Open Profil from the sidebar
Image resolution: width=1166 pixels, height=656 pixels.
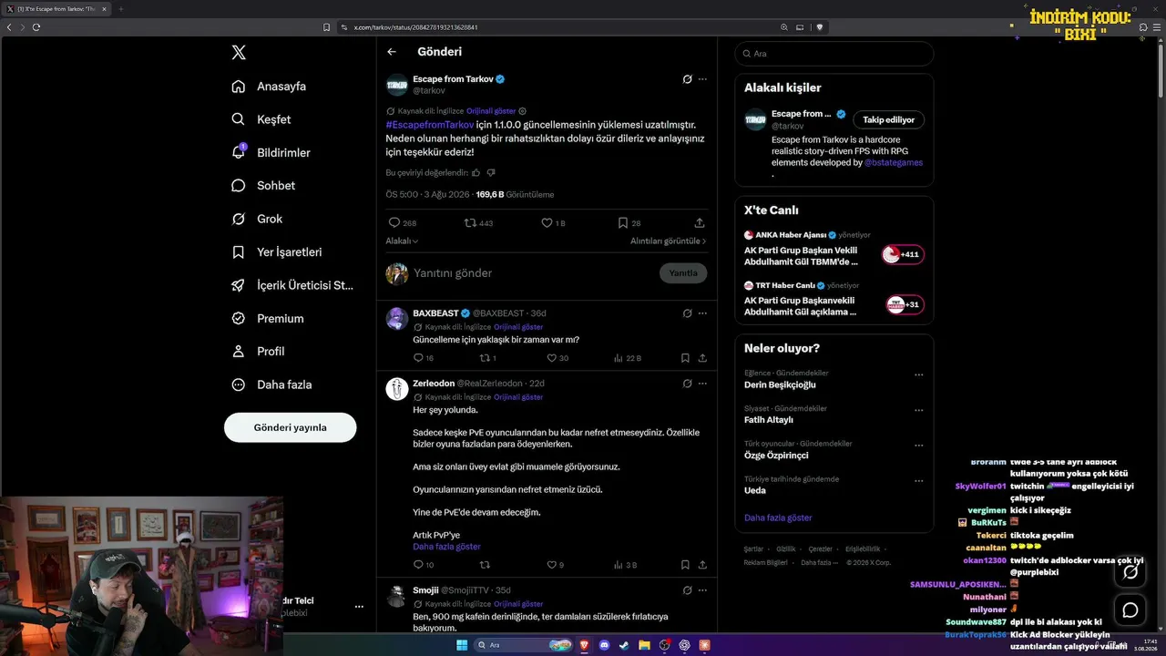point(258,352)
